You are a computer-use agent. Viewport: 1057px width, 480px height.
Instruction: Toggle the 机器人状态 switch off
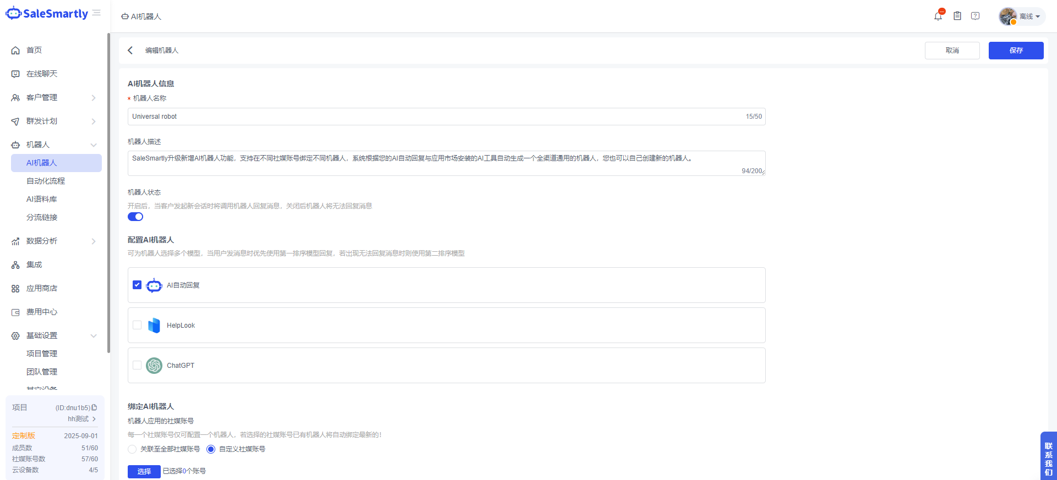click(x=135, y=217)
